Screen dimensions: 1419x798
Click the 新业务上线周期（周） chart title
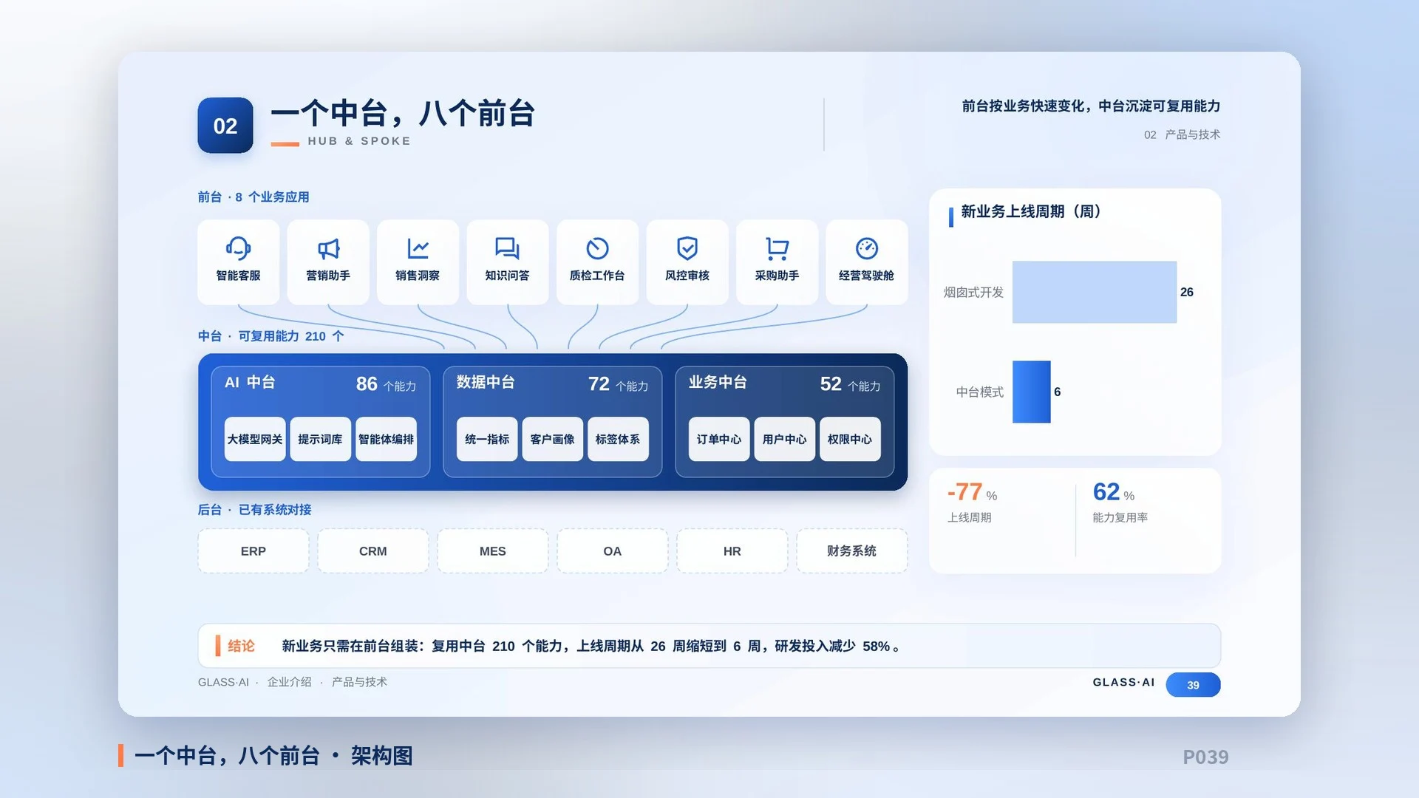click(1031, 212)
